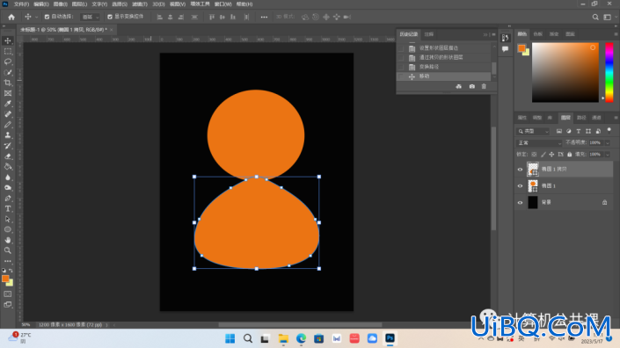The width and height of the screenshot is (620, 348).
Task: Open blend mode 正常 dropdown
Action: click(x=539, y=143)
